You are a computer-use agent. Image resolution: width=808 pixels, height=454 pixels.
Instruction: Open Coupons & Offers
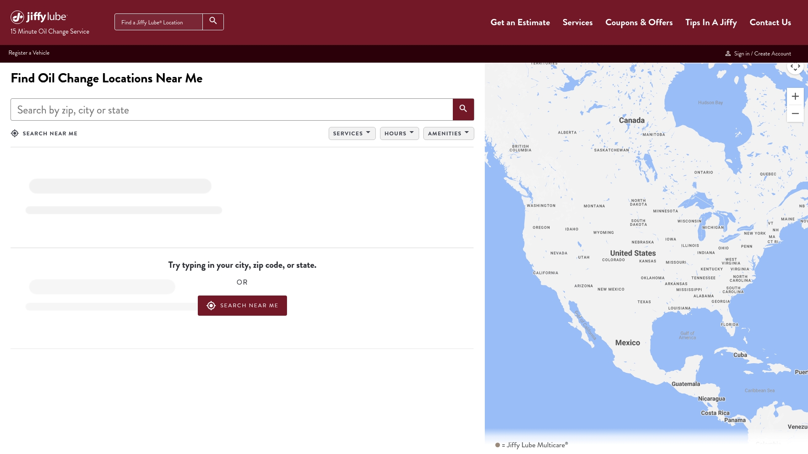point(639,22)
